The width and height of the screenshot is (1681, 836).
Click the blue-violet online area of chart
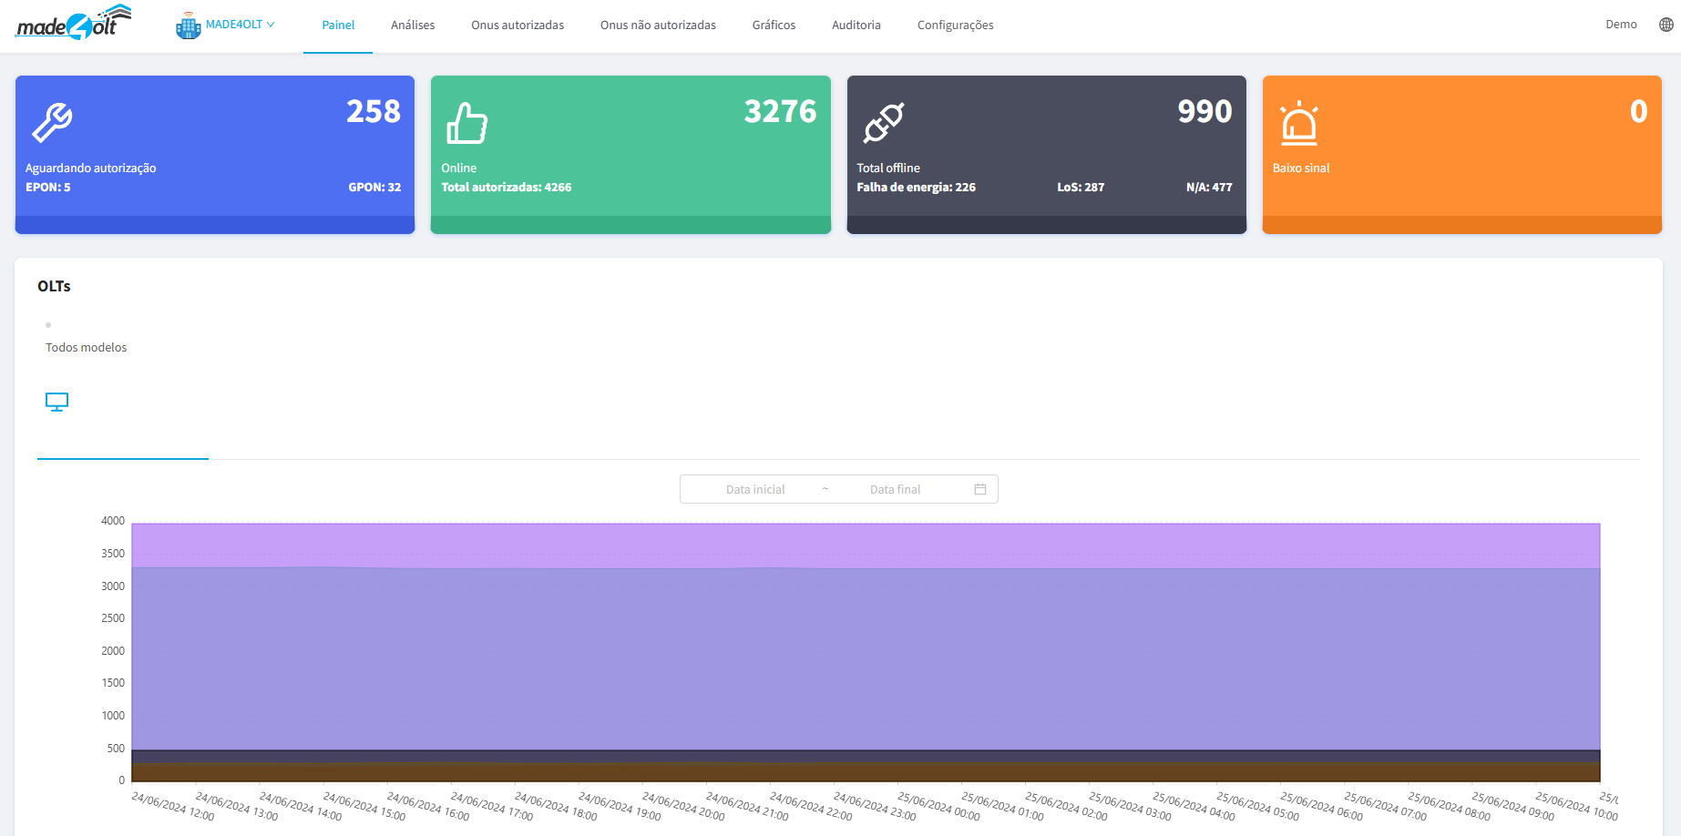tap(866, 659)
